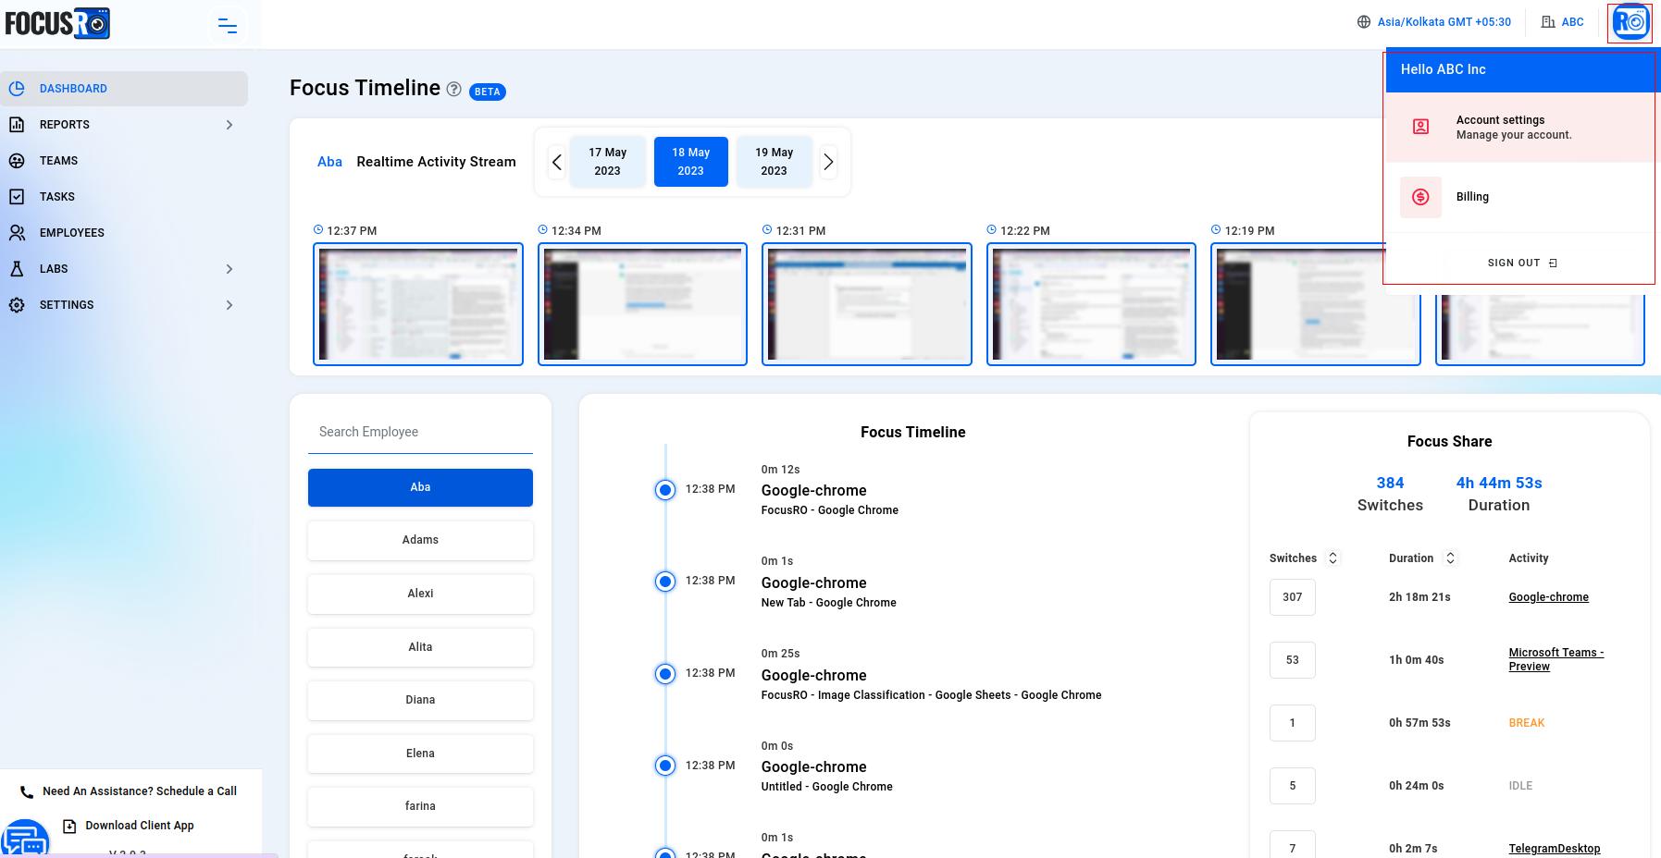Click the Settings gear icon
This screenshot has height=858, width=1661.
click(17, 305)
